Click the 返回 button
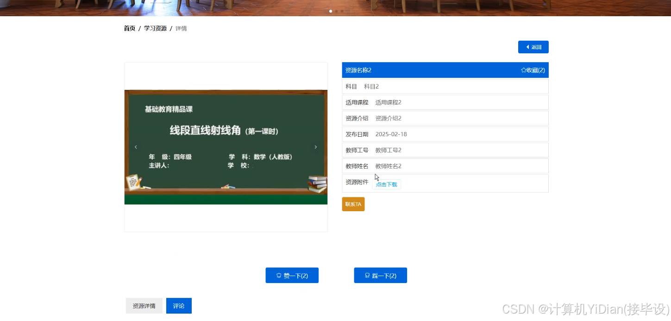Image resolution: width=671 pixels, height=321 pixels. click(533, 47)
